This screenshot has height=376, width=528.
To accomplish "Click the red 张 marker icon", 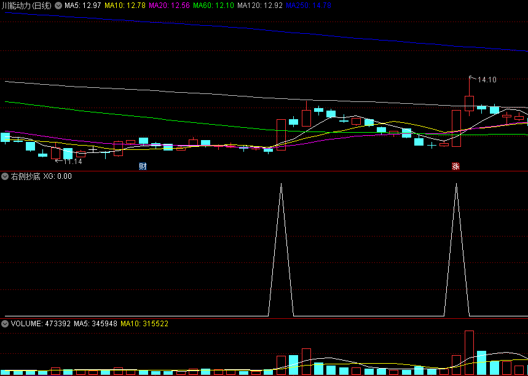I will click(455, 166).
